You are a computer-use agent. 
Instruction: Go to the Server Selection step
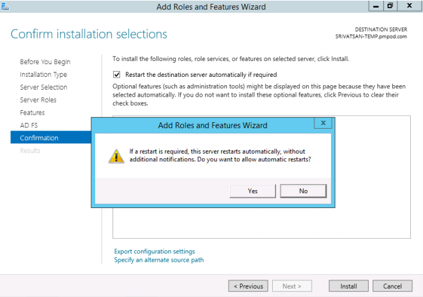43,87
